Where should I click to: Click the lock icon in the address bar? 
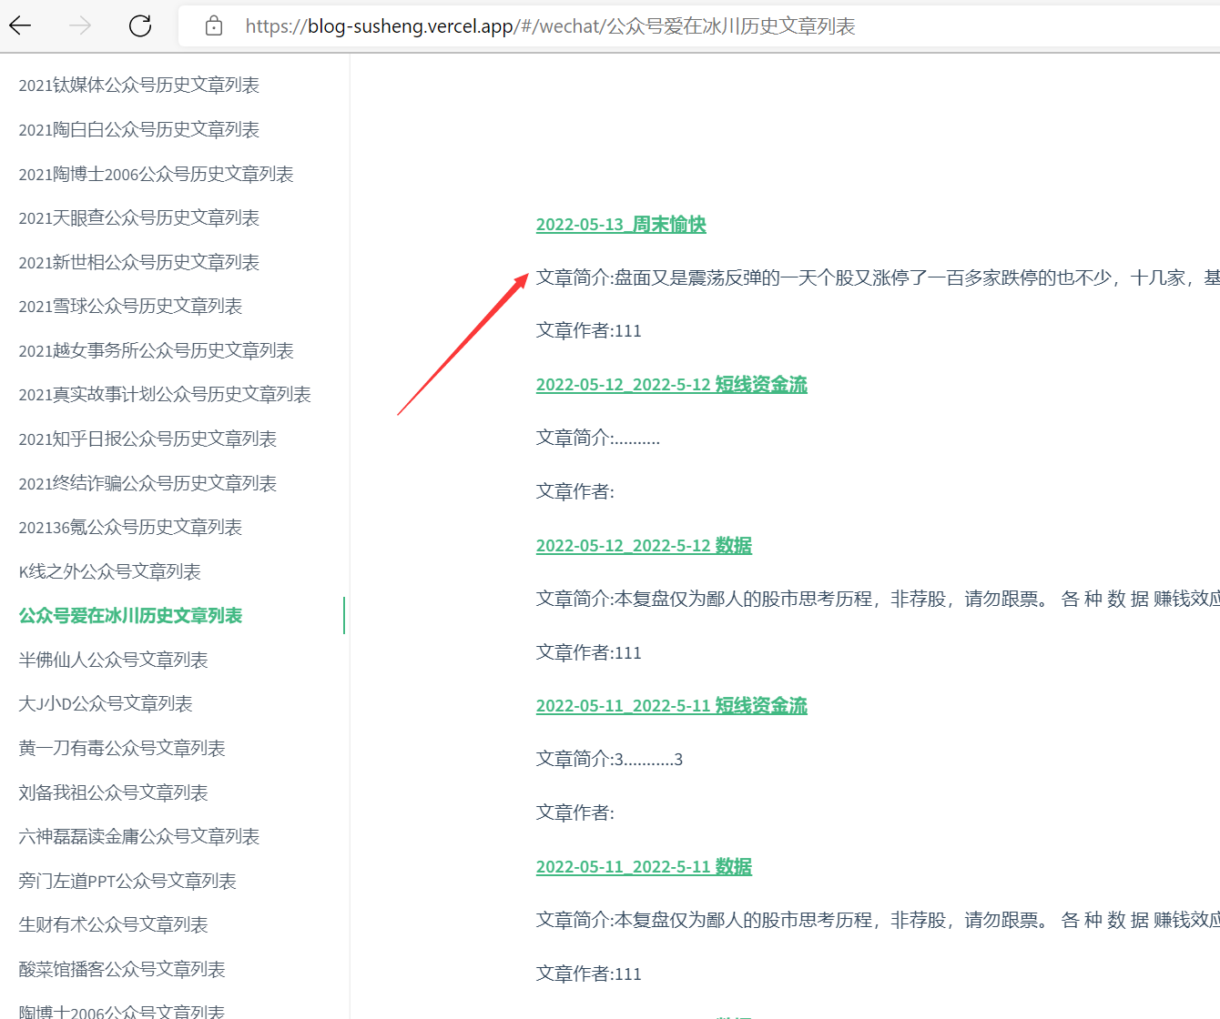[214, 25]
